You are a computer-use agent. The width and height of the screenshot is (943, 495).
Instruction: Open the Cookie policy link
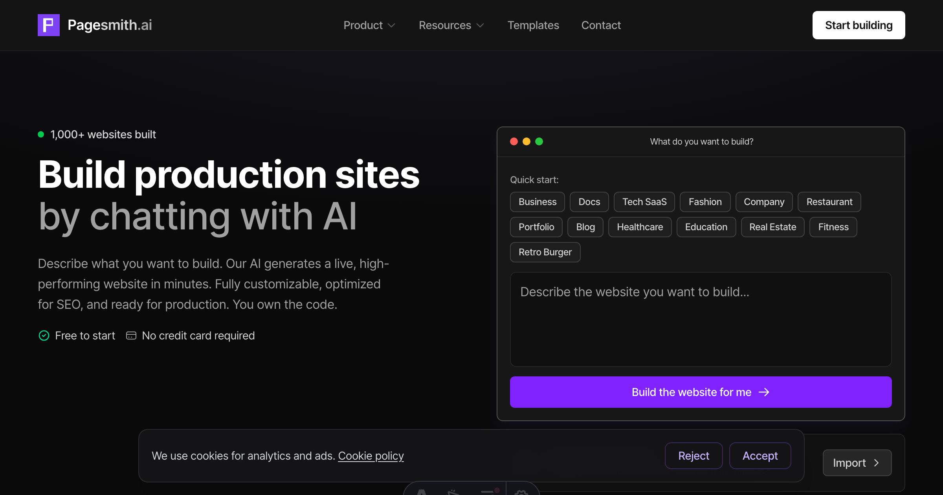(371, 456)
